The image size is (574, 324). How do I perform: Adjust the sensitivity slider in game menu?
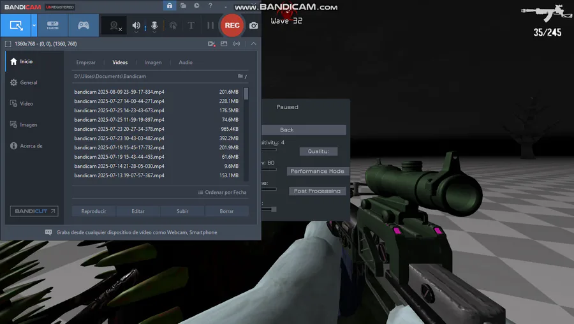(269, 150)
